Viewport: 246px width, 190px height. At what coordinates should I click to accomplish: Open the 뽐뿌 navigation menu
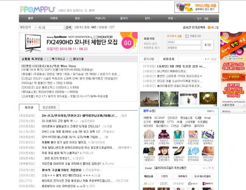click(30, 18)
